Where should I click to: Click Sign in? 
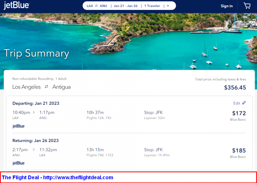[x=227, y=6]
